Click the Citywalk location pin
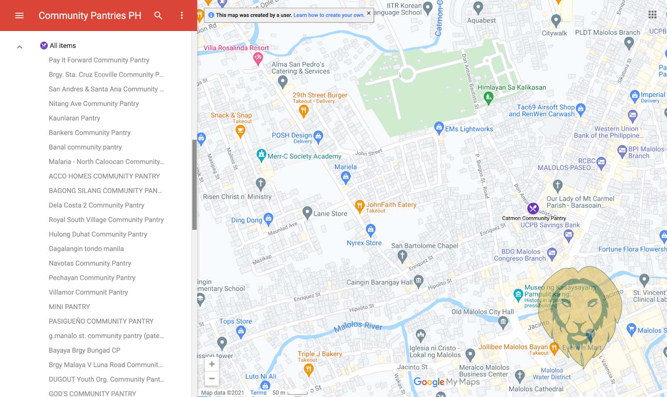 [x=556, y=21]
